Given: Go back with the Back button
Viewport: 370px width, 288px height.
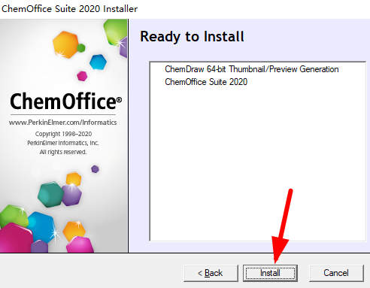Looking at the screenshot, I should point(211,273).
